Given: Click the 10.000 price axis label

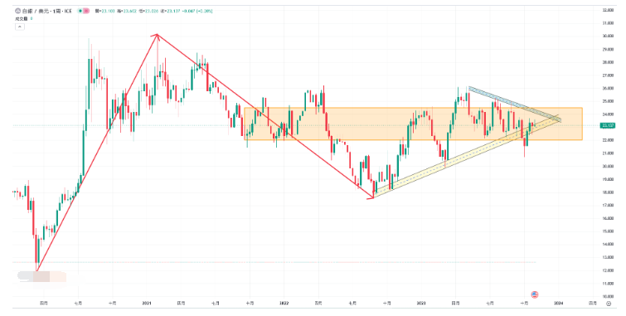Looking at the screenshot, I should (x=608, y=296).
